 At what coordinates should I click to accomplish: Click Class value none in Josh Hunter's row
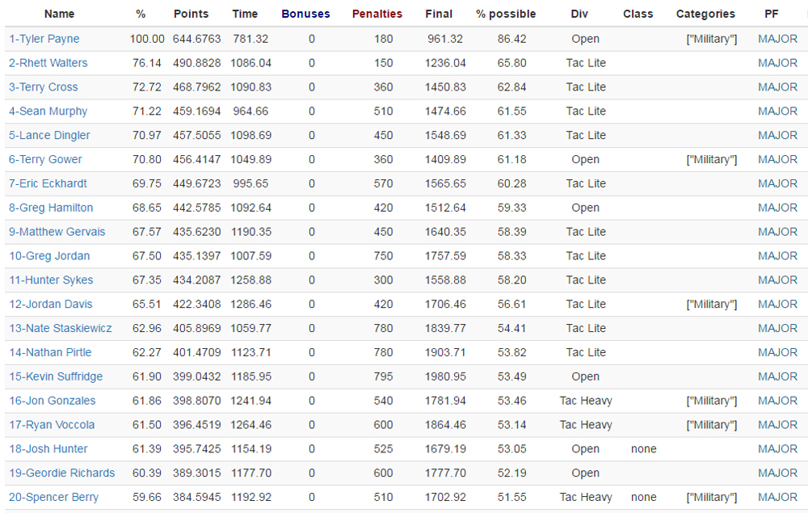644,449
